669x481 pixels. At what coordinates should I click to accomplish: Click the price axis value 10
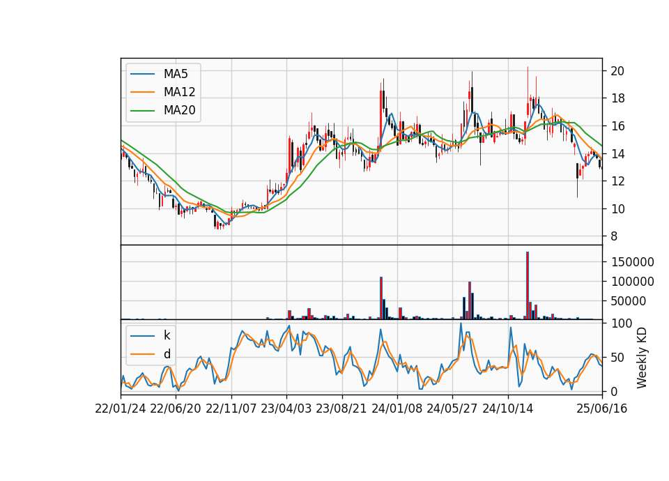(617, 208)
